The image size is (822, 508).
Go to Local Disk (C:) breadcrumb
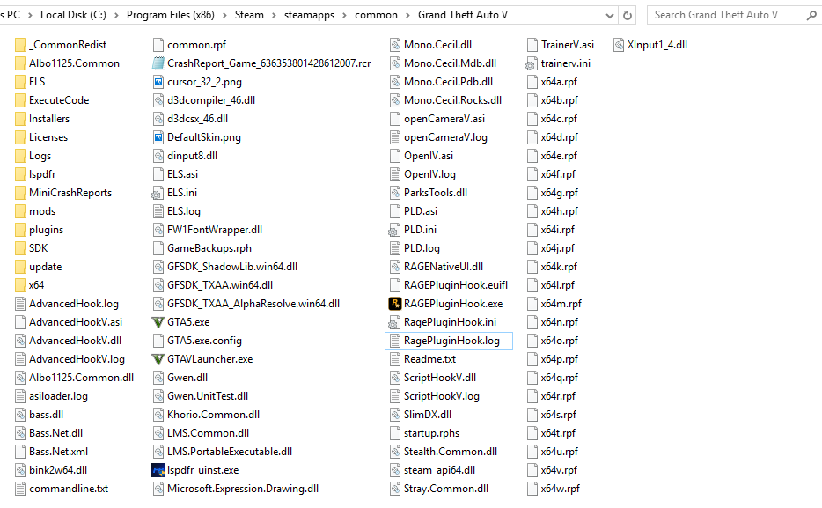coord(73,15)
